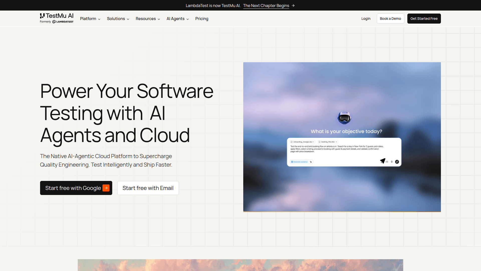Open the Resources dropdown
The width and height of the screenshot is (481, 271).
point(148,19)
